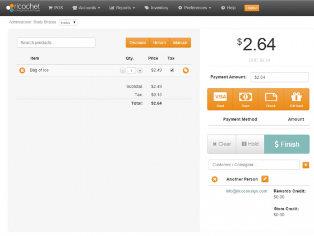
Task: Click the Payment Amount field
Action: (279, 77)
